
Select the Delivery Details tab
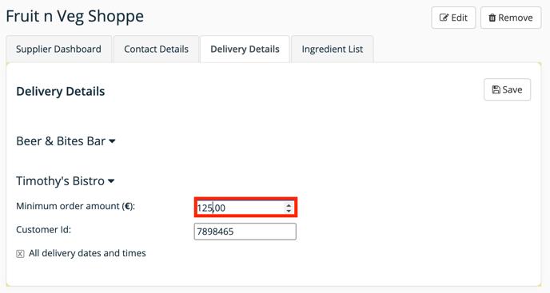click(245, 49)
